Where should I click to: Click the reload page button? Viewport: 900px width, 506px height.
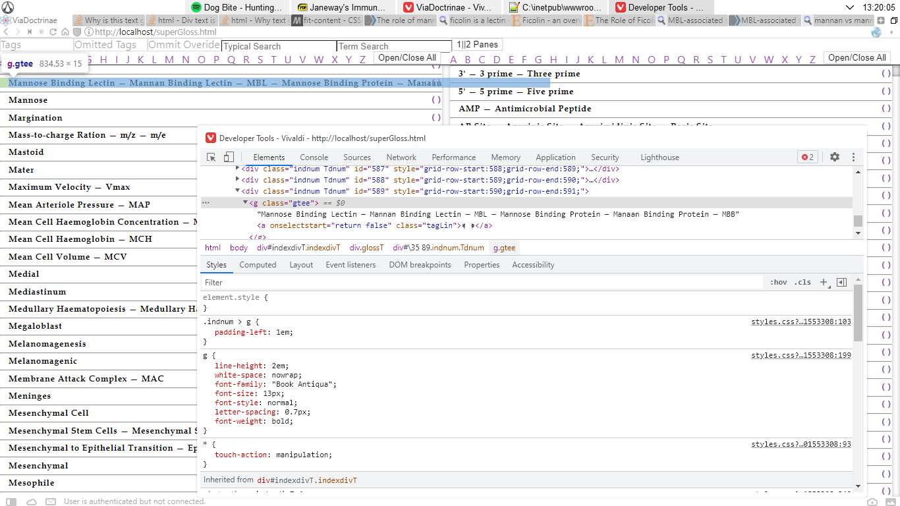coord(53,32)
